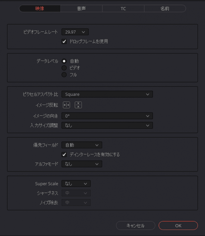Open the イメージの向き 0° dropdown
This screenshot has height=236, width=205.
[107, 116]
